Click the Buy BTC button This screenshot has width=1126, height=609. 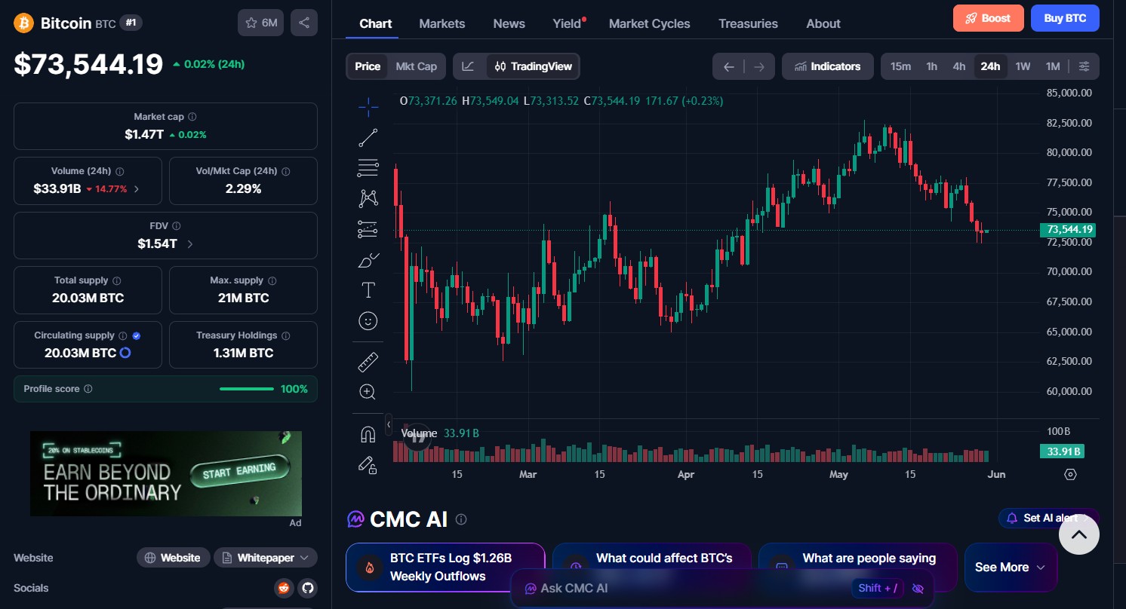coord(1065,18)
